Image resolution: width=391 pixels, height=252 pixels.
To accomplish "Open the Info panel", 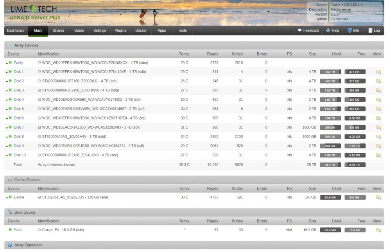I will [x=353, y=30].
